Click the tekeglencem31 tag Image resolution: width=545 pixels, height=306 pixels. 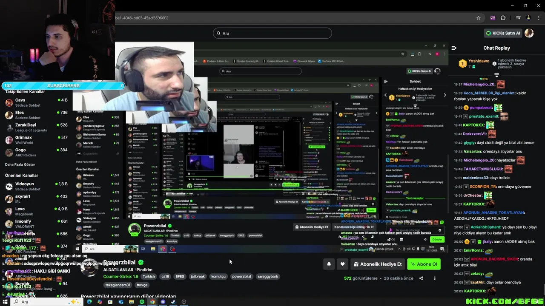[118, 285]
